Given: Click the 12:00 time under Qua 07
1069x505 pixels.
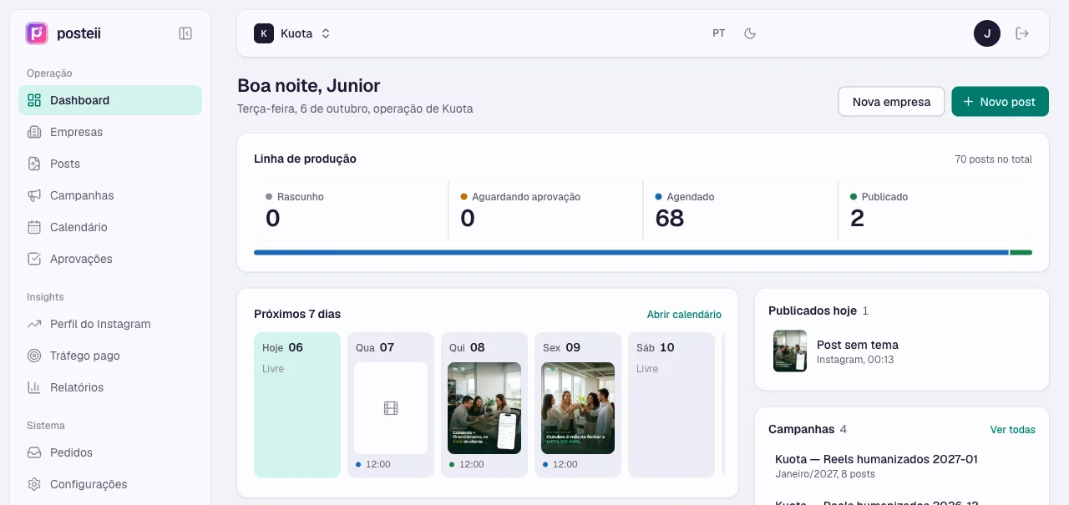Looking at the screenshot, I should click(x=377, y=464).
